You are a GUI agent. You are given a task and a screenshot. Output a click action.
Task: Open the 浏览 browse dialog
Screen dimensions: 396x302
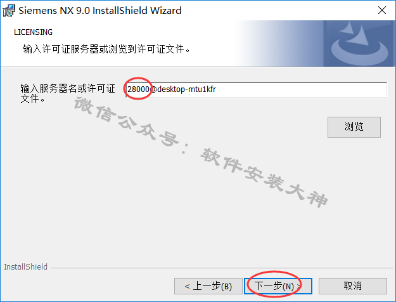click(x=354, y=127)
